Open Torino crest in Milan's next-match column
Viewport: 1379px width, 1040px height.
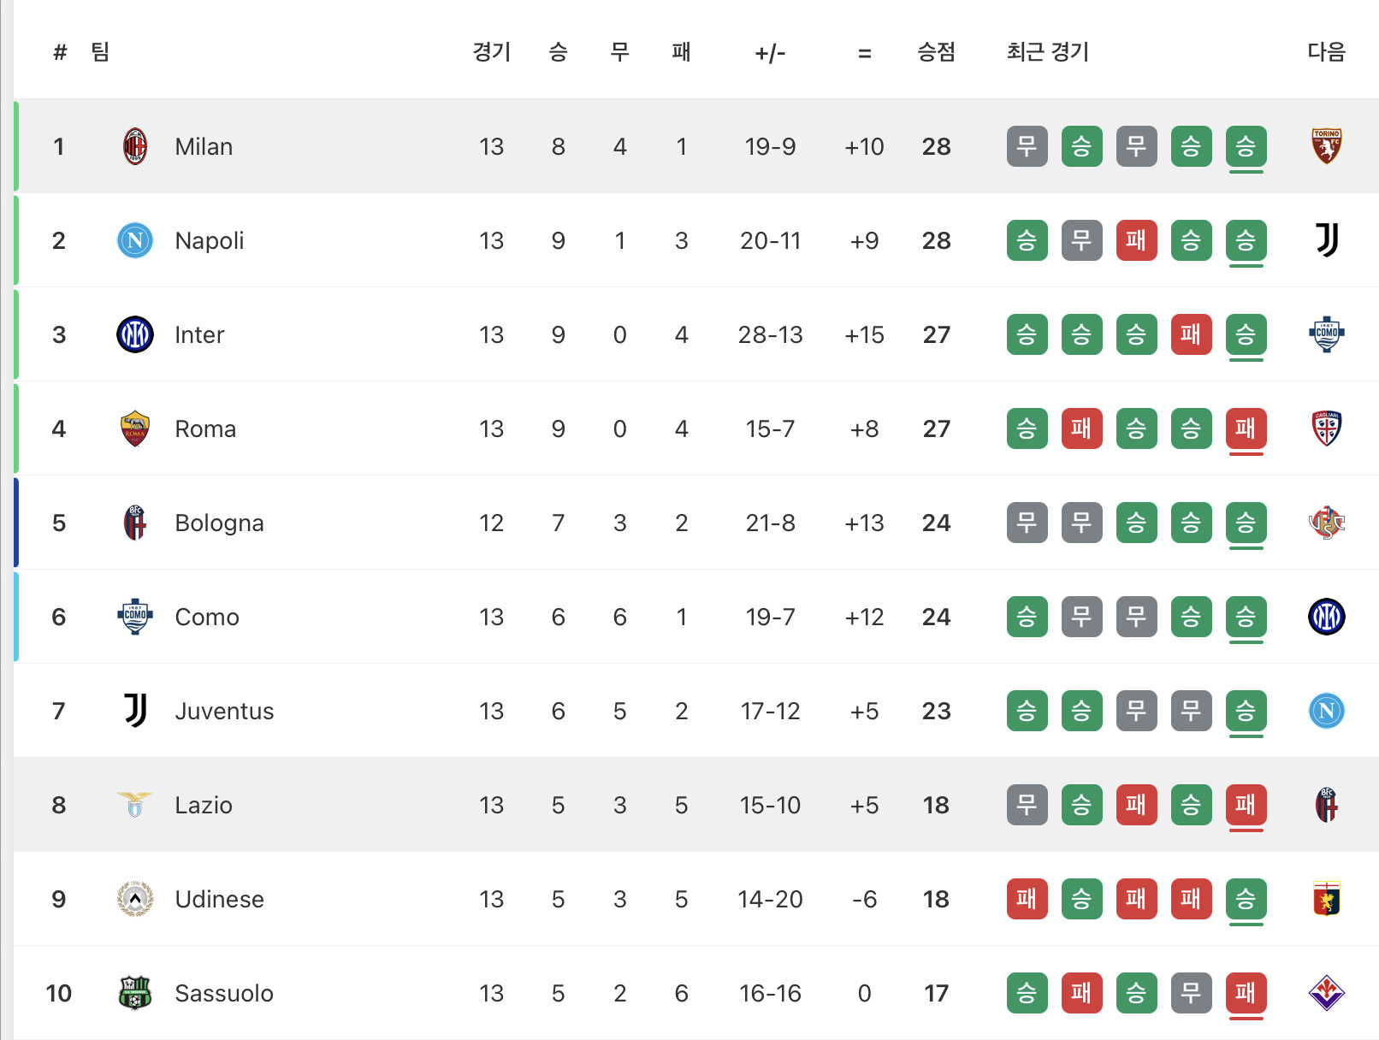pos(1326,146)
